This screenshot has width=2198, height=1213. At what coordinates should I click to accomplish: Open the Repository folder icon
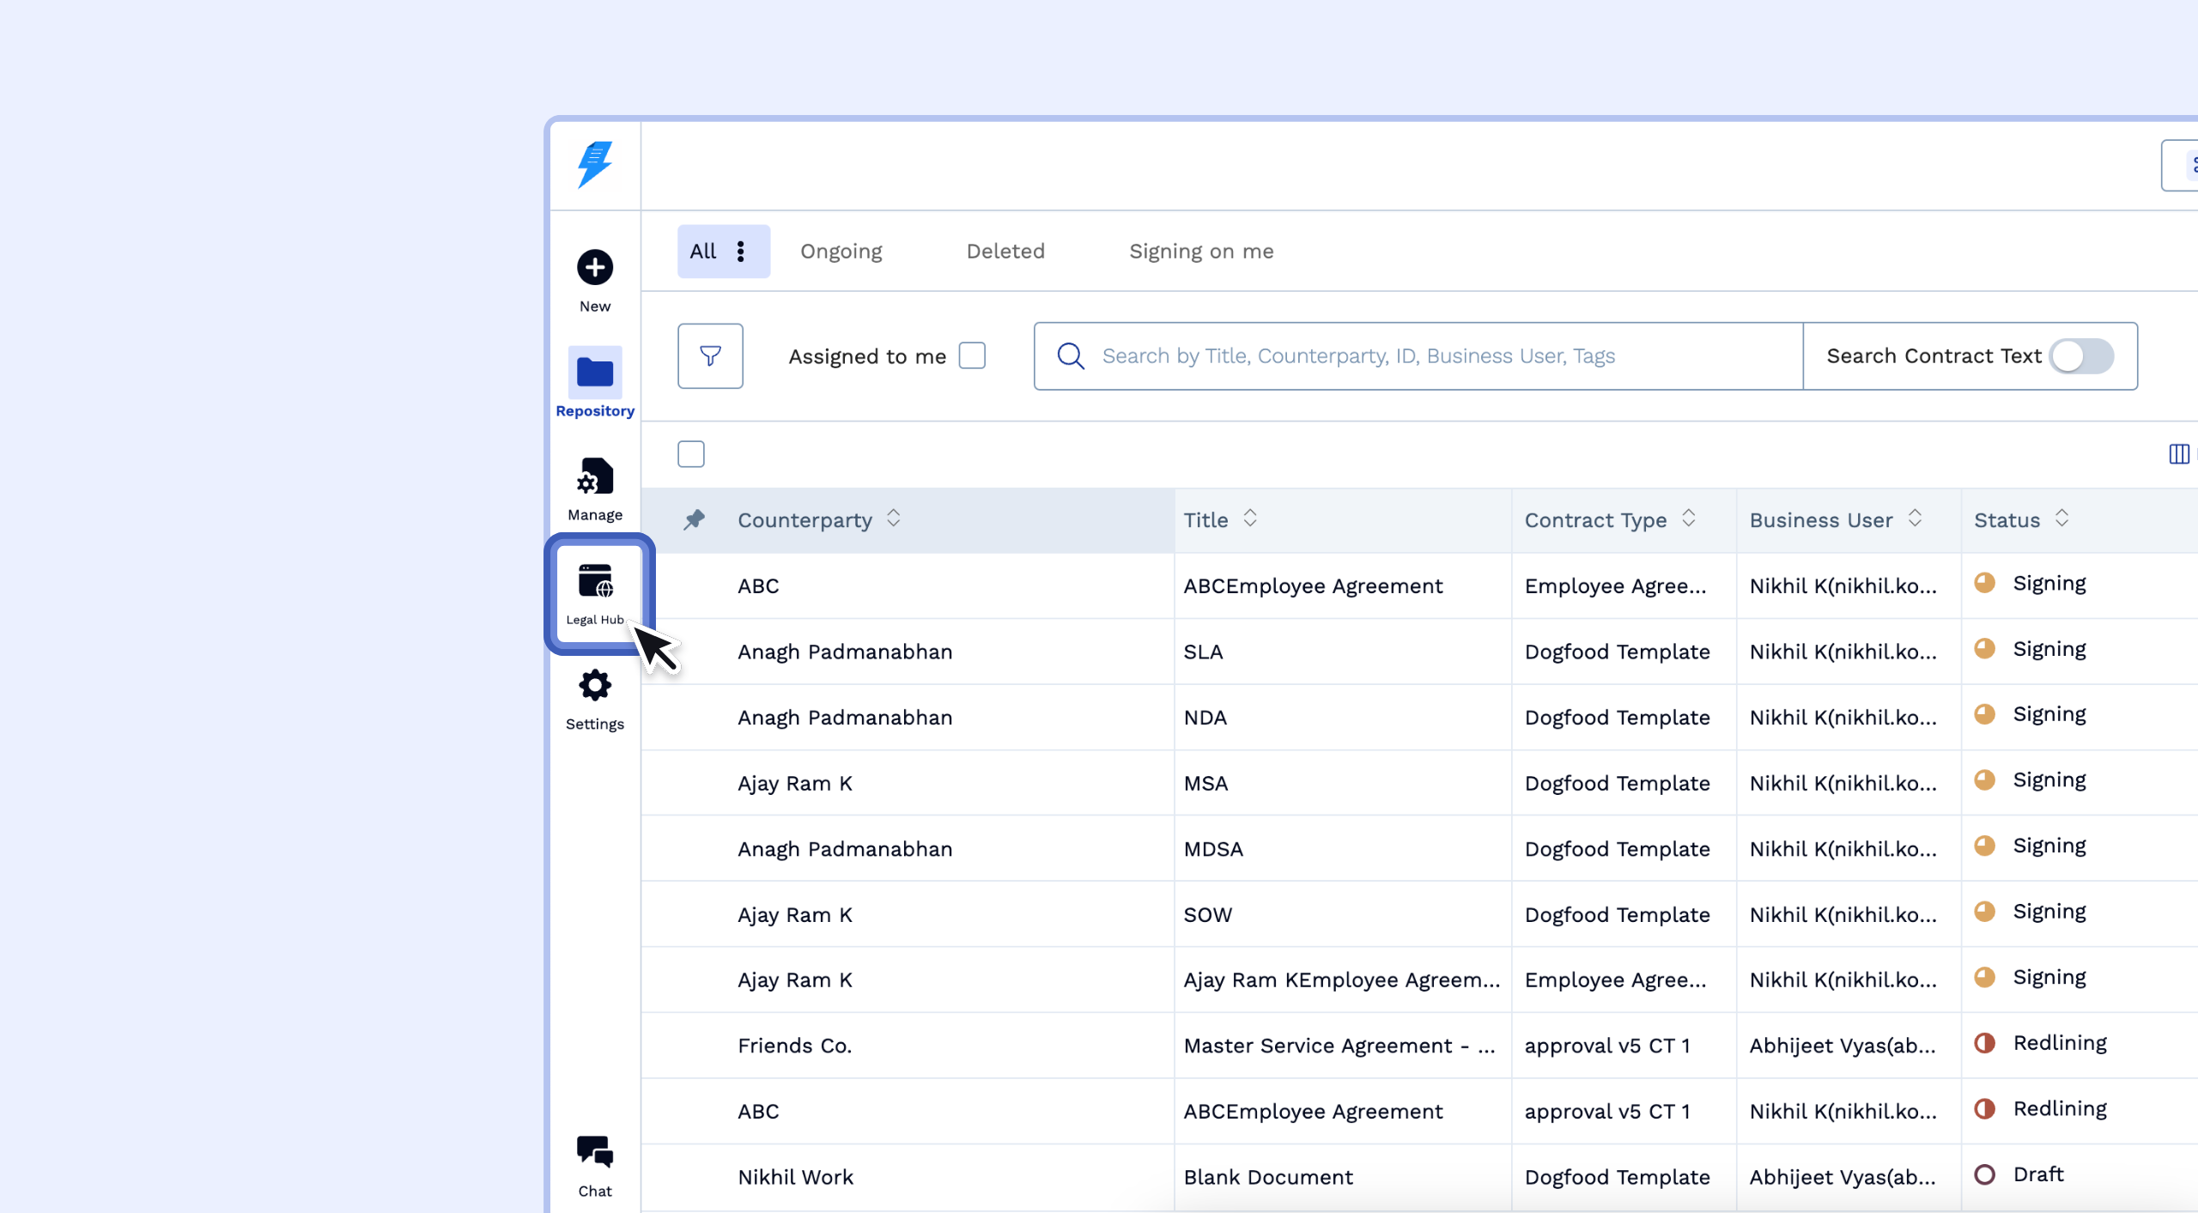click(594, 373)
